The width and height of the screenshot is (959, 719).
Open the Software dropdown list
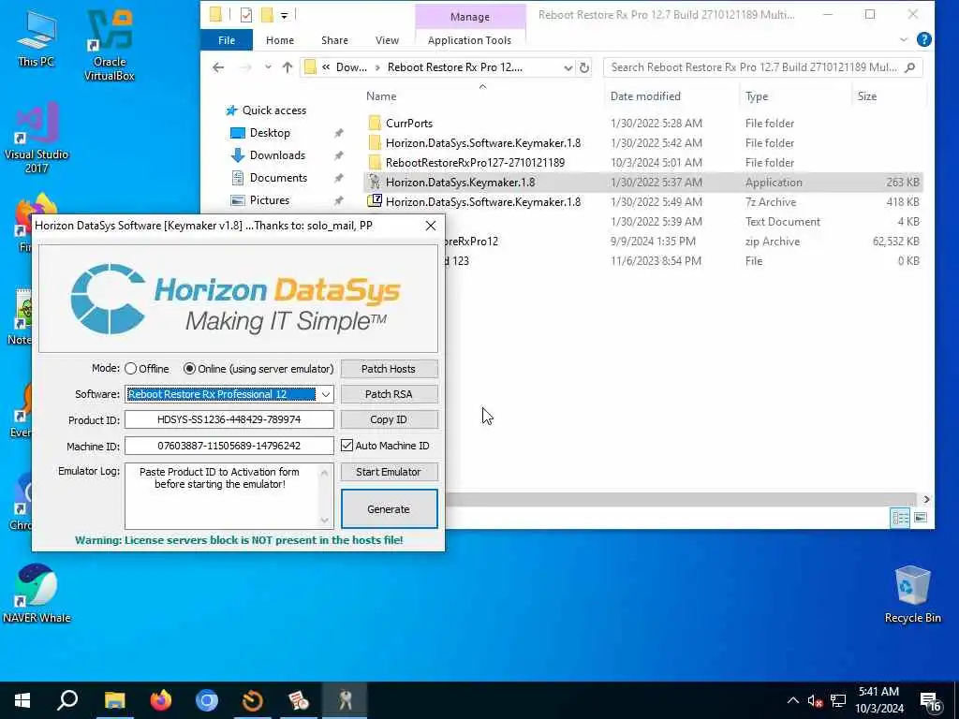(x=325, y=394)
